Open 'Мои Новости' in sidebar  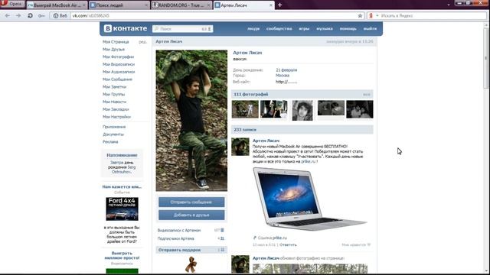[x=114, y=102]
